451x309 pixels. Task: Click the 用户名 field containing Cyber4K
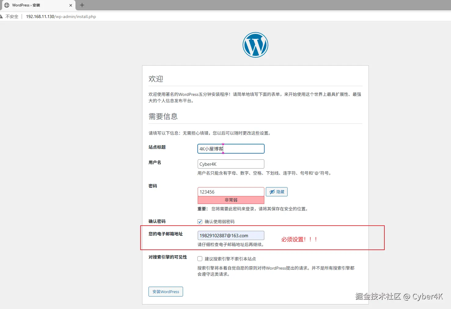click(231, 164)
